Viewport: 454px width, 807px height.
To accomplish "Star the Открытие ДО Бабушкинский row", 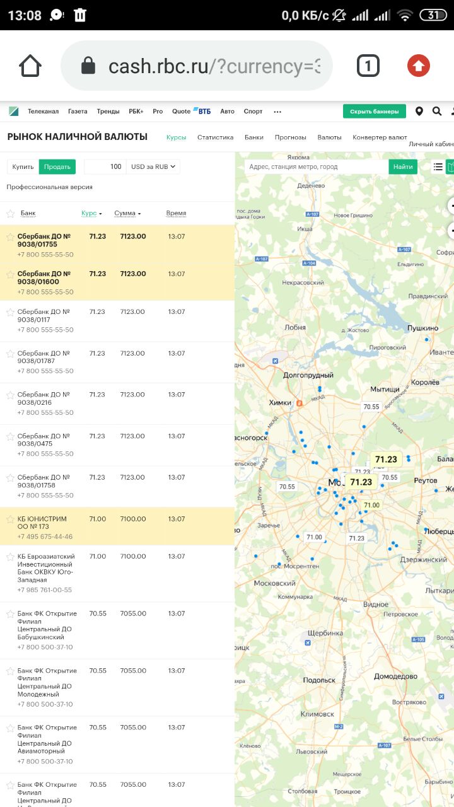I will (10, 614).
